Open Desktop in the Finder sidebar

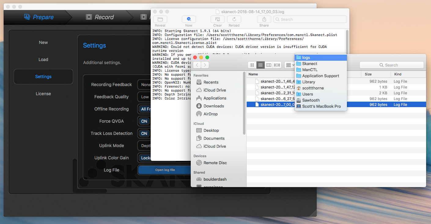(x=211, y=130)
